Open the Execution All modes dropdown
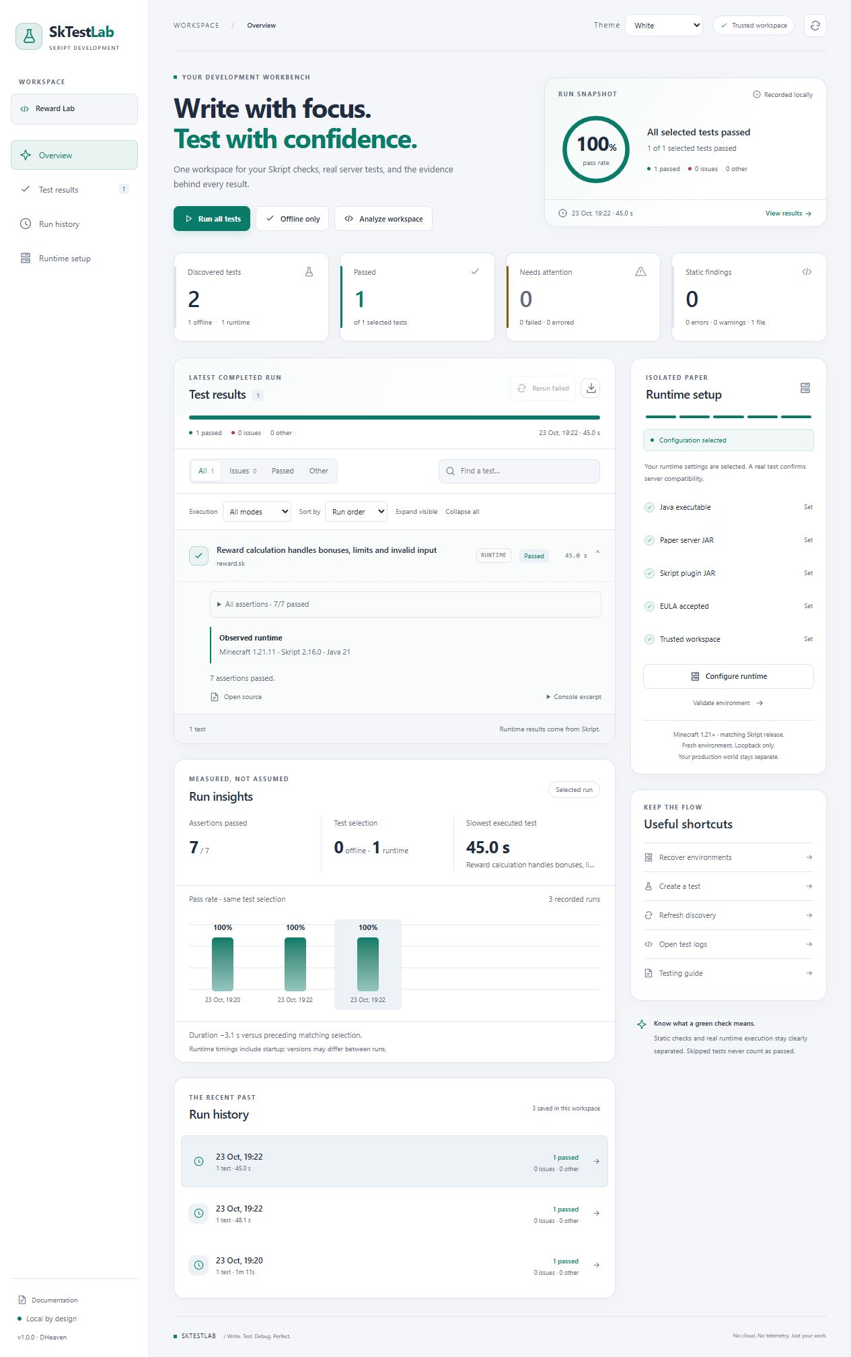Viewport: 851px width, 1357px height. coord(257,512)
